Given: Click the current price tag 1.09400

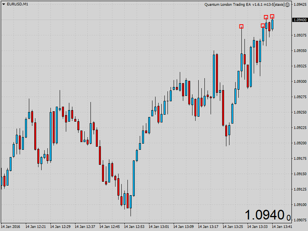Looking at the screenshot, I should tap(300, 20).
